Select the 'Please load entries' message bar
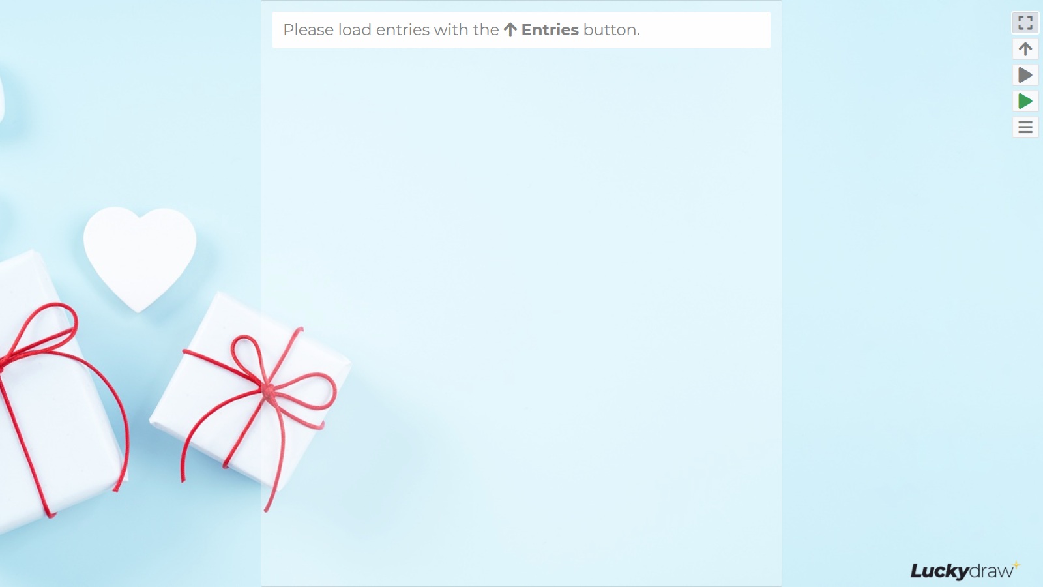Screen dimensions: 1043x587 coord(521,30)
